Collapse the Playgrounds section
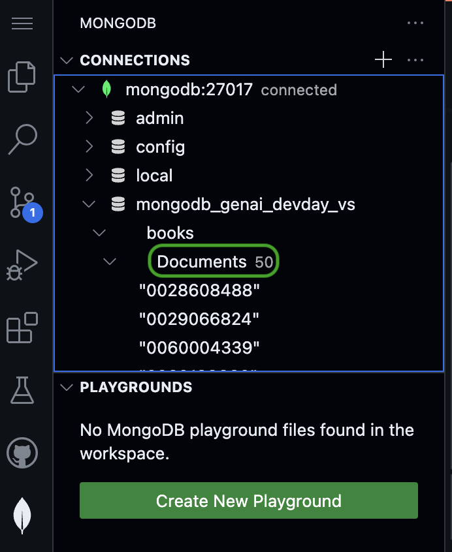This screenshot has height=552, width=452. pyautogui.click(x=67, y=388)
